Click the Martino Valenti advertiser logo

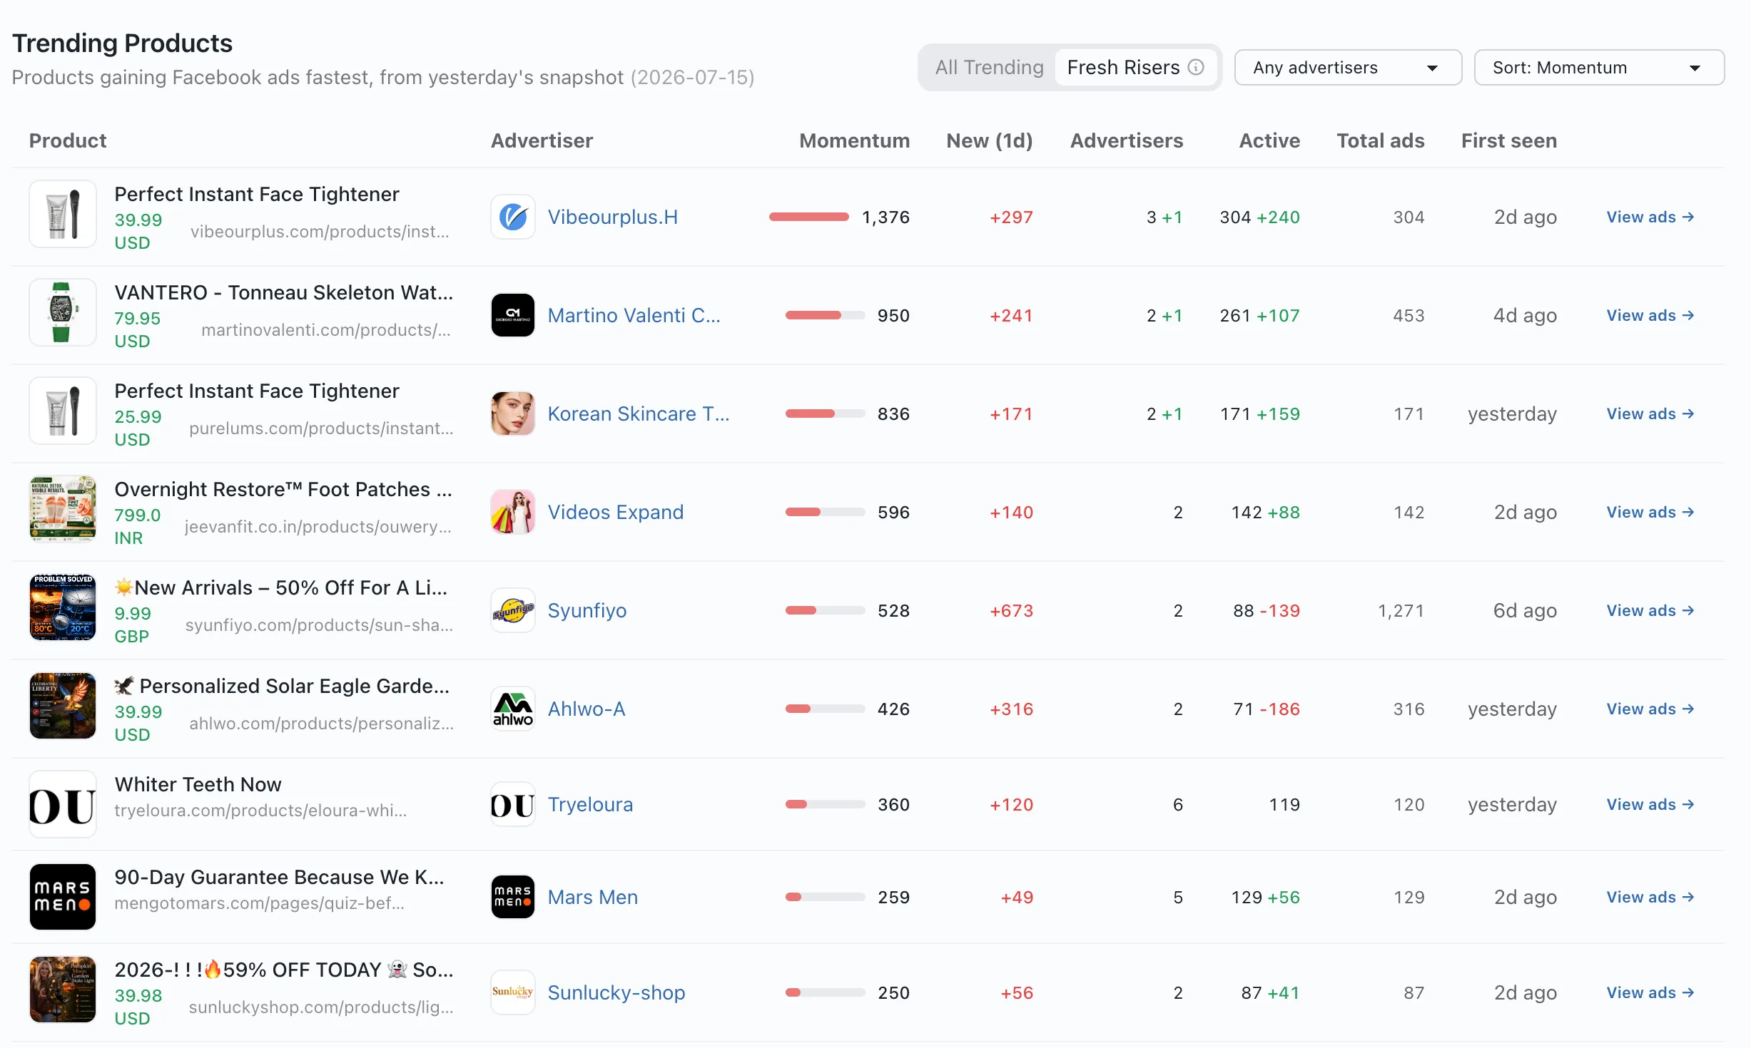point(513,315)
